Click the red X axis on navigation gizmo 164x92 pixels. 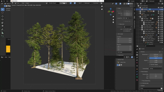113,11
